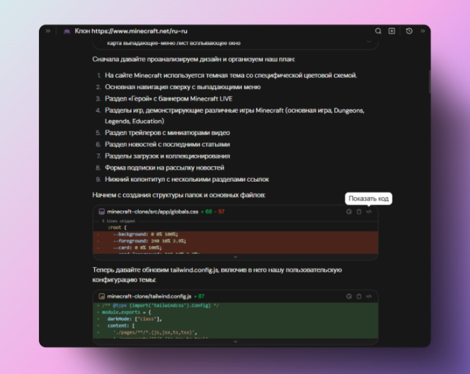
Task: Click list item "Нижний колонтитул с несколькими разделами ссылок"
Action: pyautogui.click(x=187, y=180)
